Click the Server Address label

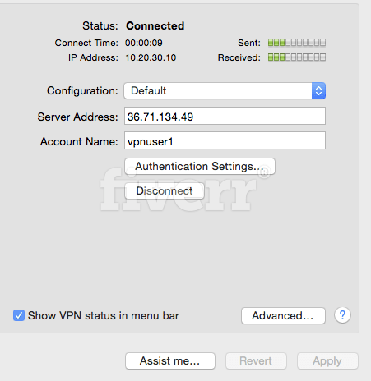pyautogui.click(x=77, y=117)
